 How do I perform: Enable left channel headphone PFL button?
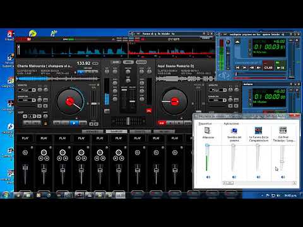click(107, 111)
